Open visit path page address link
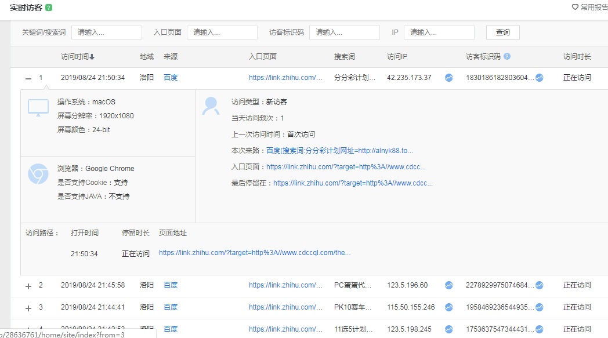608x338 pixels. 255,253
